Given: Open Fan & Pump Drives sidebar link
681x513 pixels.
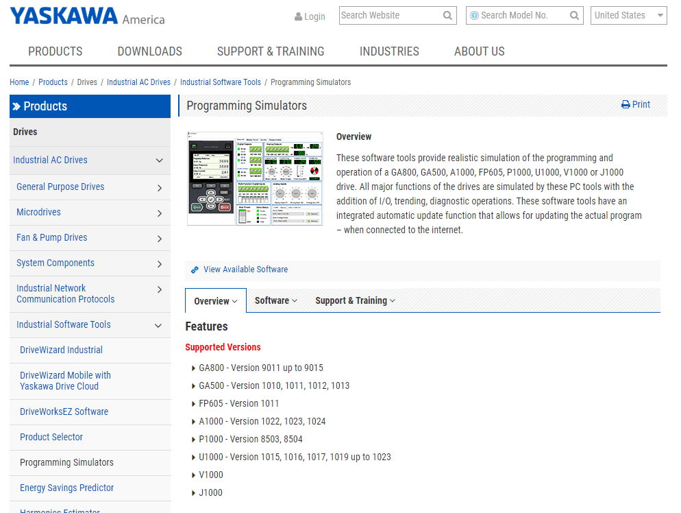Looking at the screenshot, I should 51,237.
